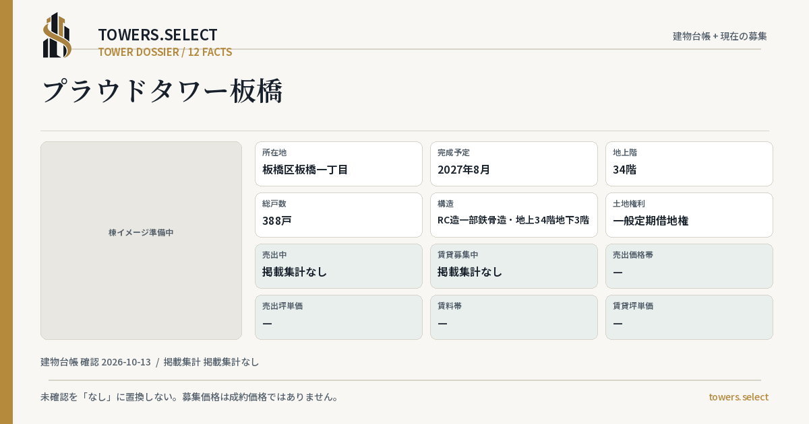Click the 売出価格帯 card
Viewport: 809px width, 424px height.
pos(689,266)
